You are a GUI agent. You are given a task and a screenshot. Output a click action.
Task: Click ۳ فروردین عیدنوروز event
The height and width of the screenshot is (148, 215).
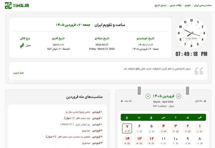click(92, 143)
